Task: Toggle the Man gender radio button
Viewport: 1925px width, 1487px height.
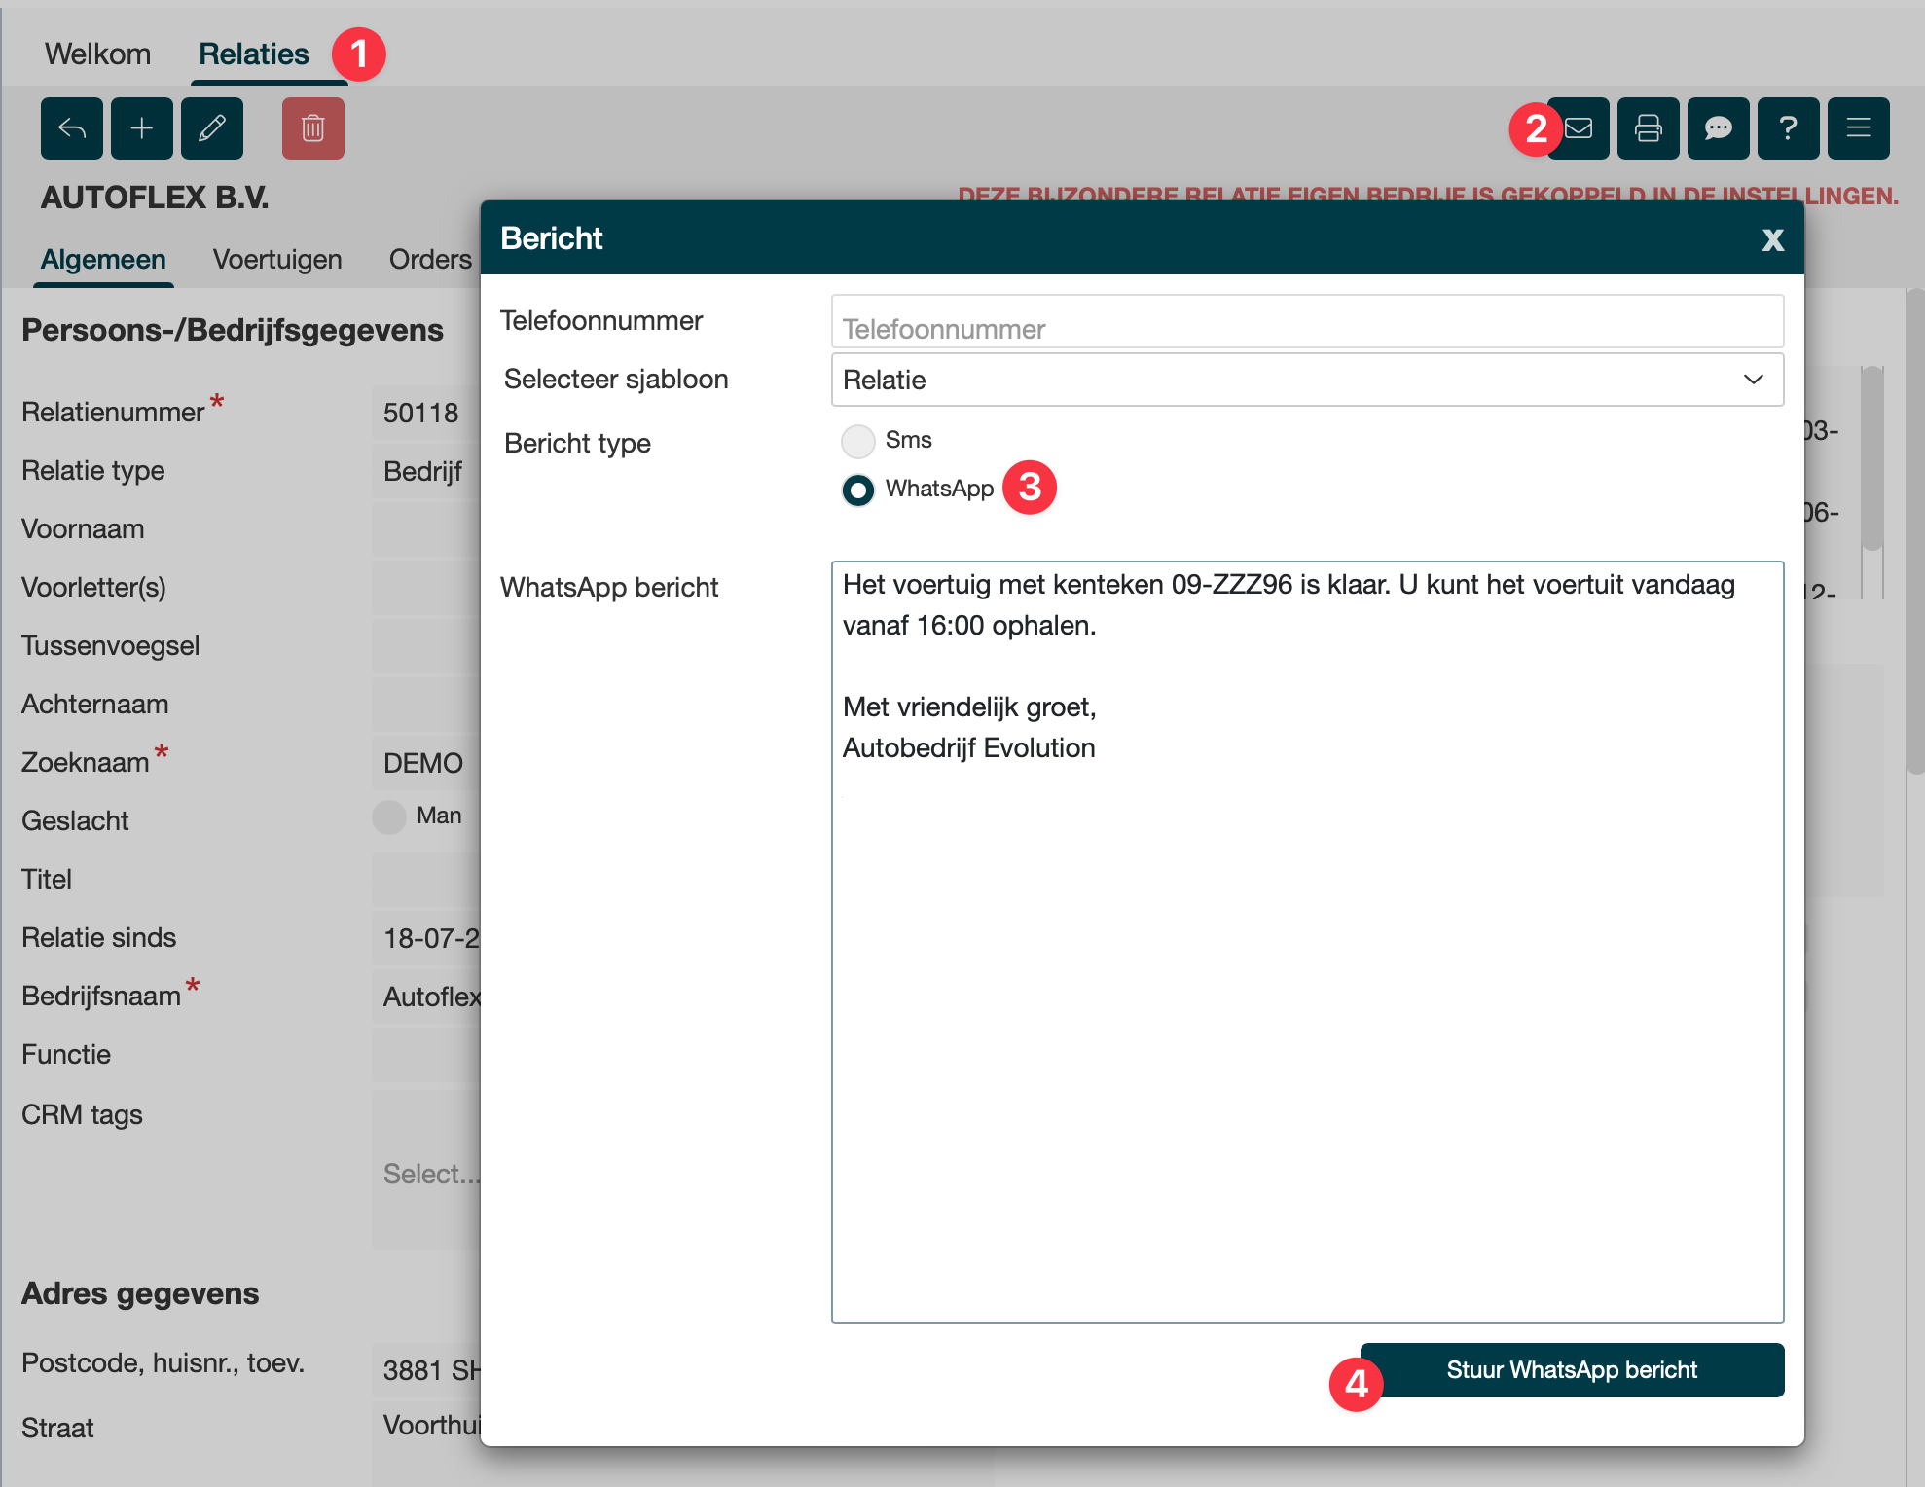Action: (x=389, y=816)
